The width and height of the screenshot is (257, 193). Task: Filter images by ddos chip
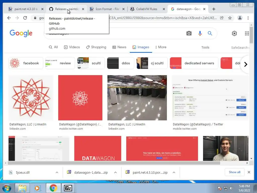click(120, 63)
